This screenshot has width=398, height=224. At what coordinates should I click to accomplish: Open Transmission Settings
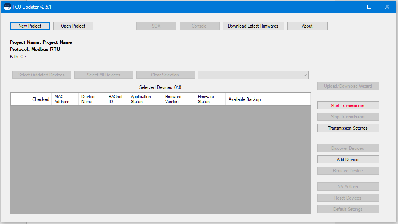click(348, 128)
